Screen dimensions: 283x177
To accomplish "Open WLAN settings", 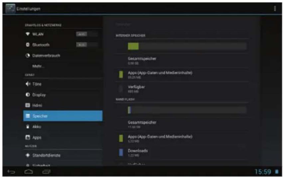I will (63, 34).
